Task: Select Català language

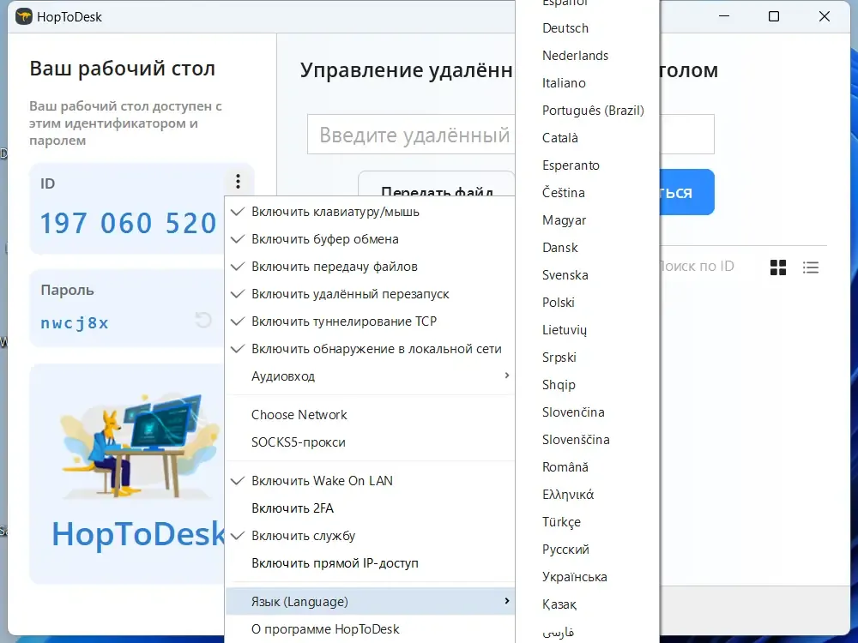Action: pos(588,137)
